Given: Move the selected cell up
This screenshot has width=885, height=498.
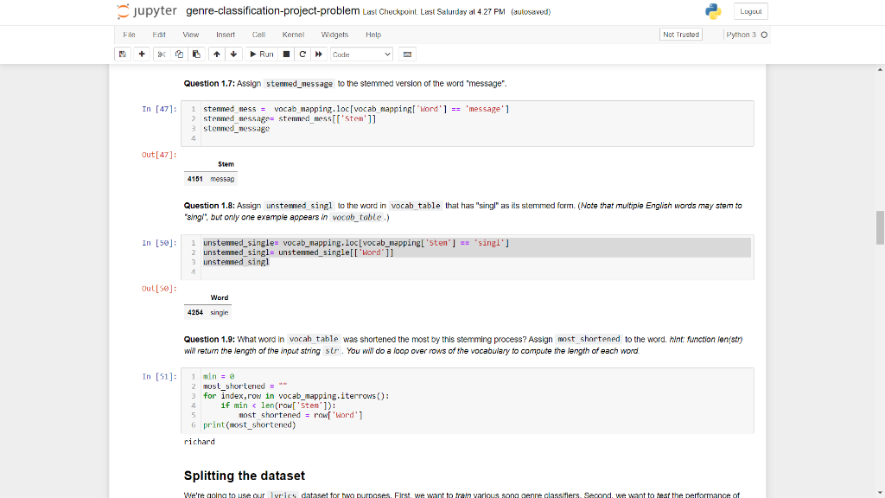Looking at the screenshot, I should point(216,54).
